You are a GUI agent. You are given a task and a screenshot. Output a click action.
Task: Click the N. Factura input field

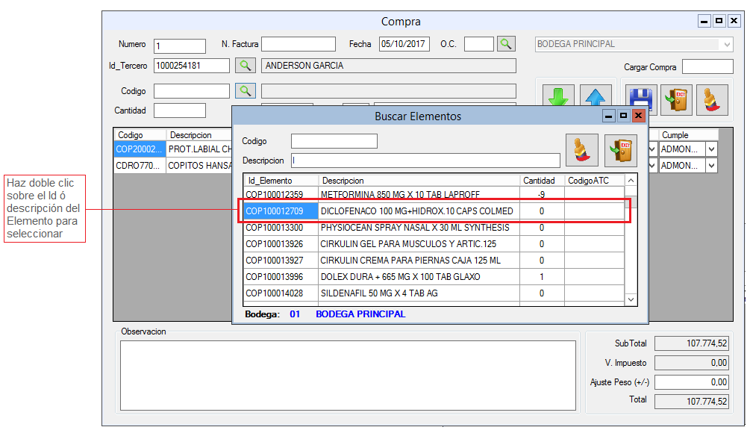coord(298,45)
